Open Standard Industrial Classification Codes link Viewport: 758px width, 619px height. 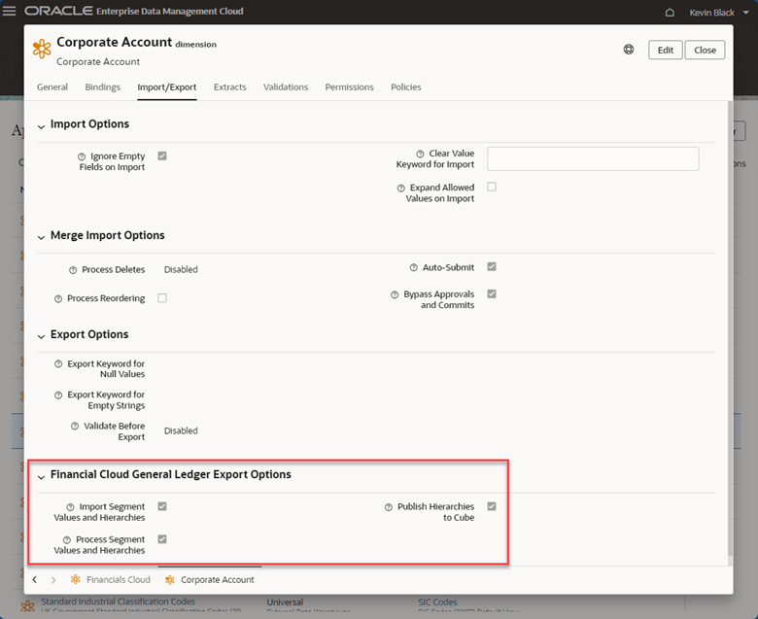[118, 602]
